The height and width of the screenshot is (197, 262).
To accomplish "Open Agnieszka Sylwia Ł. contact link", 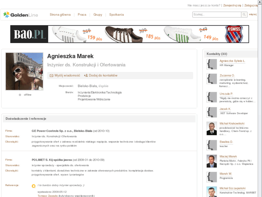I will [232, 61].
